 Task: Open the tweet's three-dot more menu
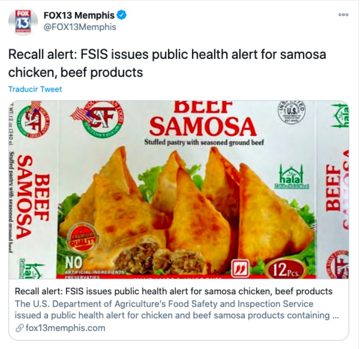click(x=343, y=15)
